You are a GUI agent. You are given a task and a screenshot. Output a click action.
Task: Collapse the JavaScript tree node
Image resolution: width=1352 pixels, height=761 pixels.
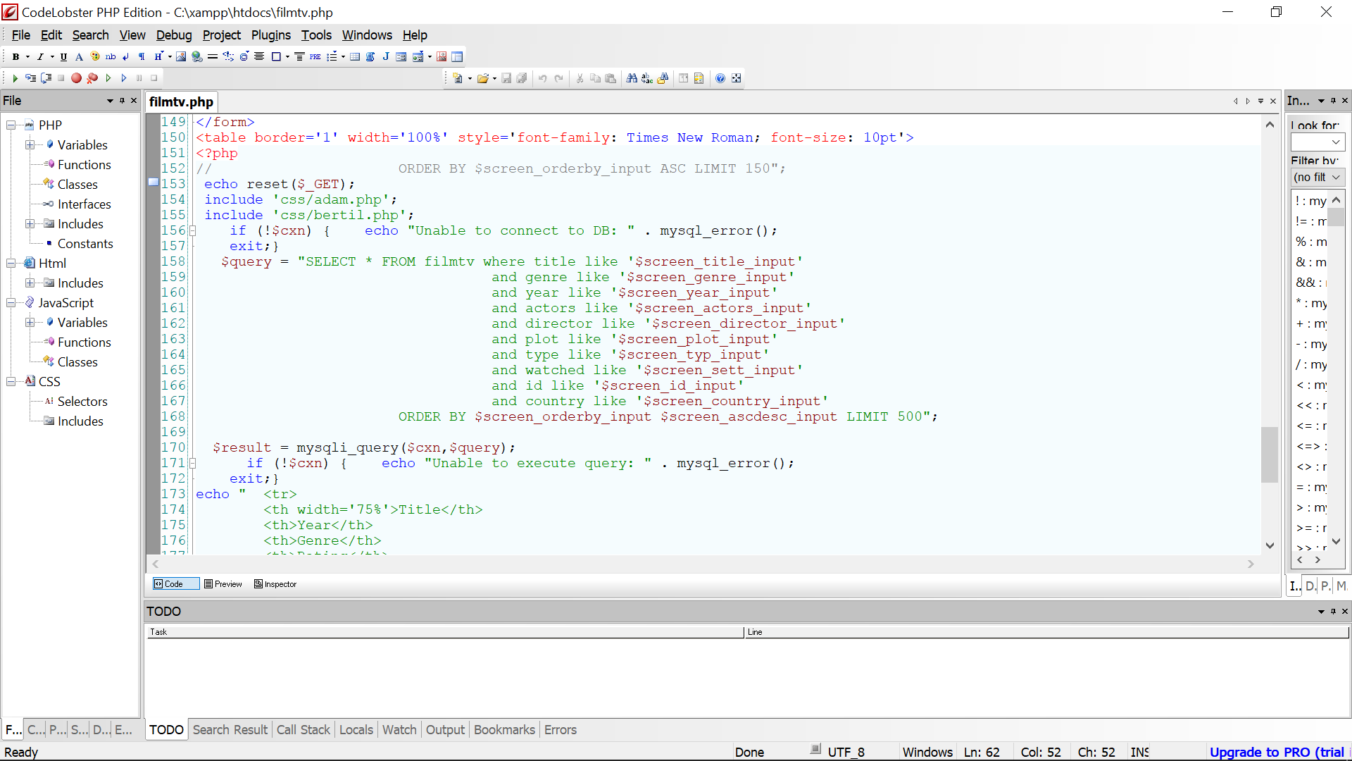pyautogui.click(x=11, y=302)
